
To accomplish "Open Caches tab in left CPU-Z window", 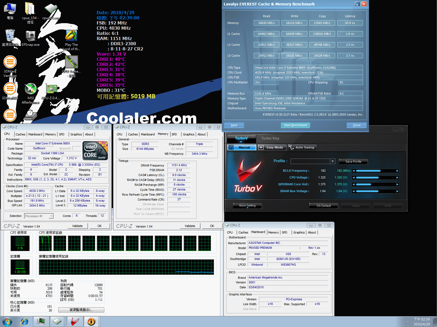I will [x=20, y=134].
